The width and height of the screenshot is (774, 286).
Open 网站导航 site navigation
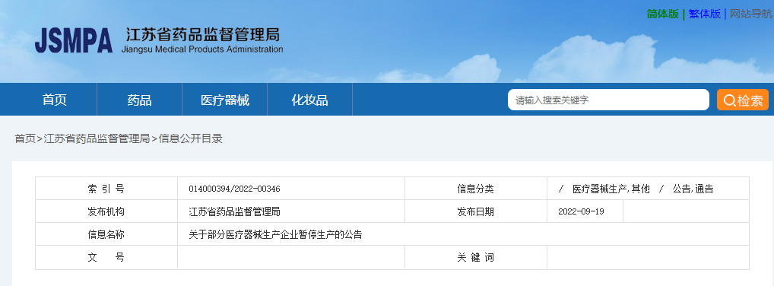click(750, 14)
